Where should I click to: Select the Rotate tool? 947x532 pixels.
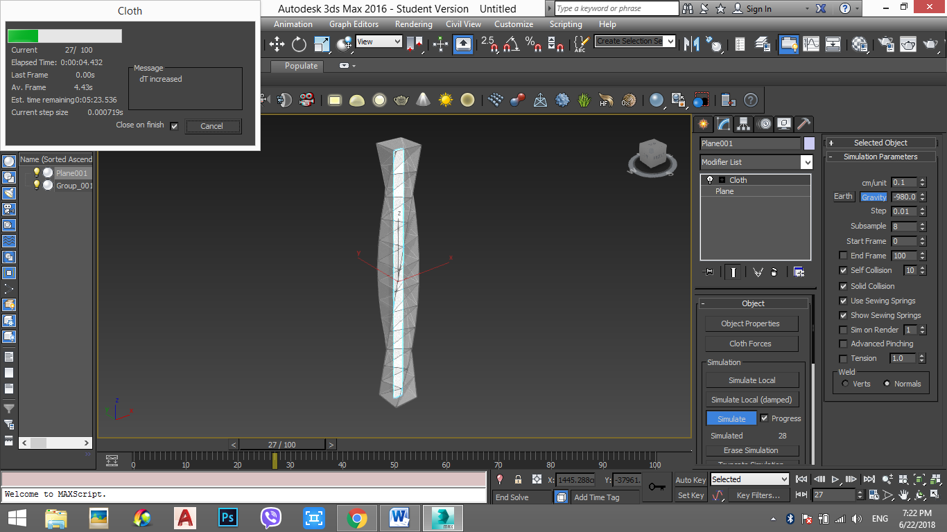point(299,44)
